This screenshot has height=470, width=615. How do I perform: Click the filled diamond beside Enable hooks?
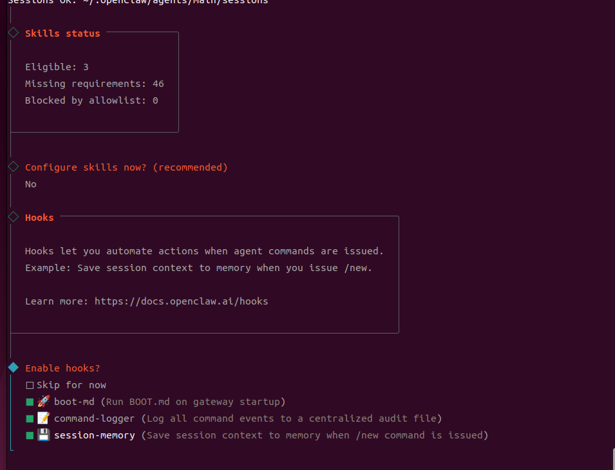pos(13,368)
